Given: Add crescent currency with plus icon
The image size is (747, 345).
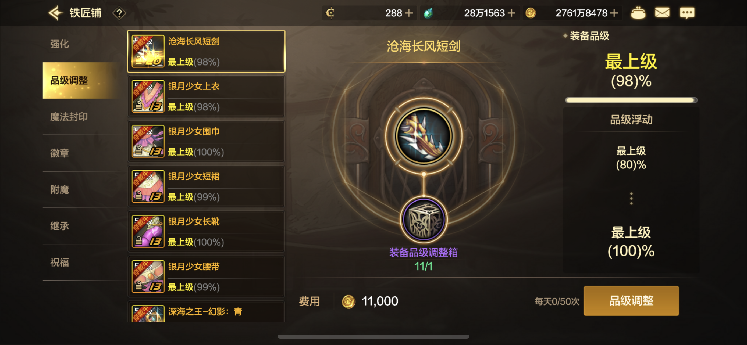Looking at the screenshot, I should [x=408, y=13].
